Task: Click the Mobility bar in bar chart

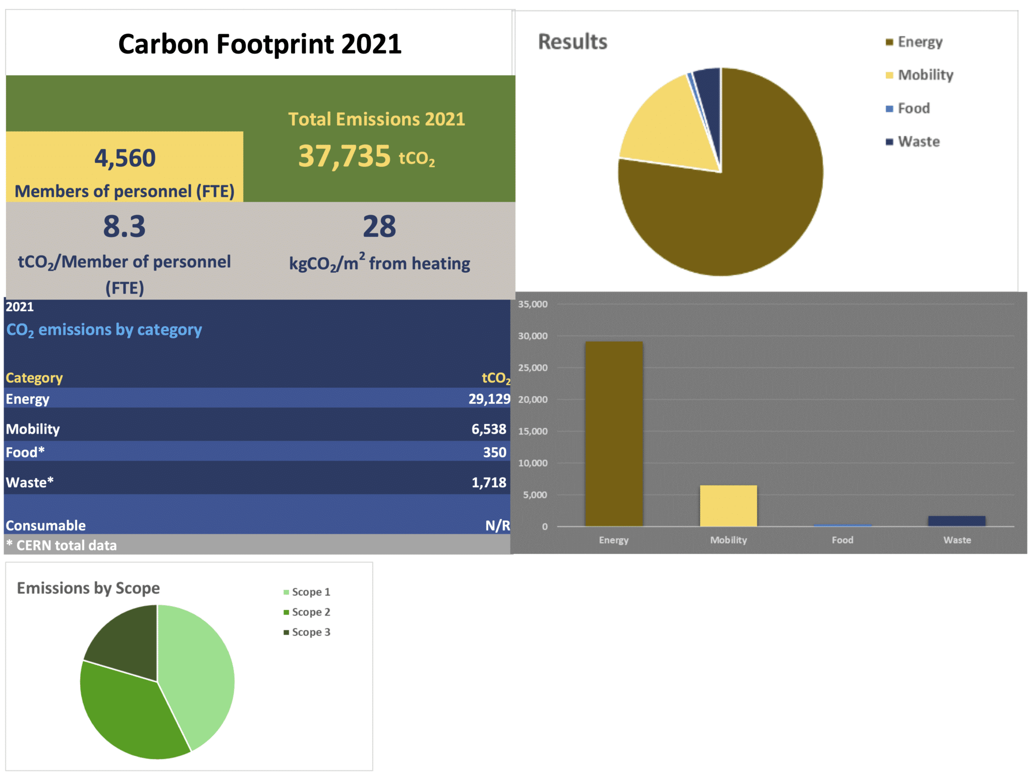Action: click(728, 506)
